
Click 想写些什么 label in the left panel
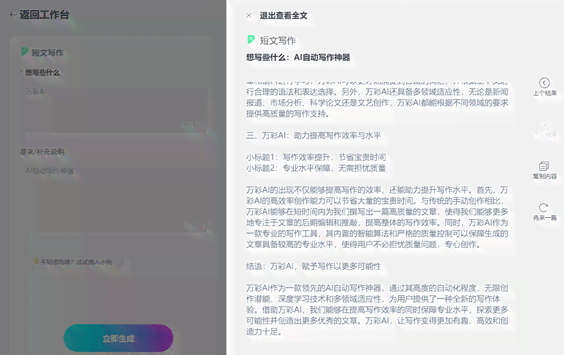42,72
